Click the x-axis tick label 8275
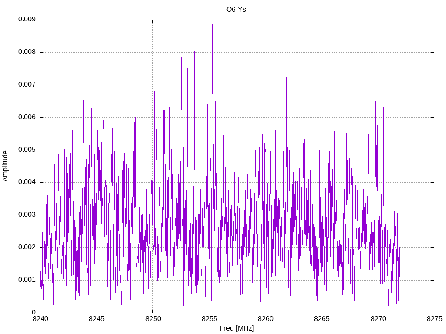Image resolution: width=446 pixels, height=334 pixels. pos(435,319)
